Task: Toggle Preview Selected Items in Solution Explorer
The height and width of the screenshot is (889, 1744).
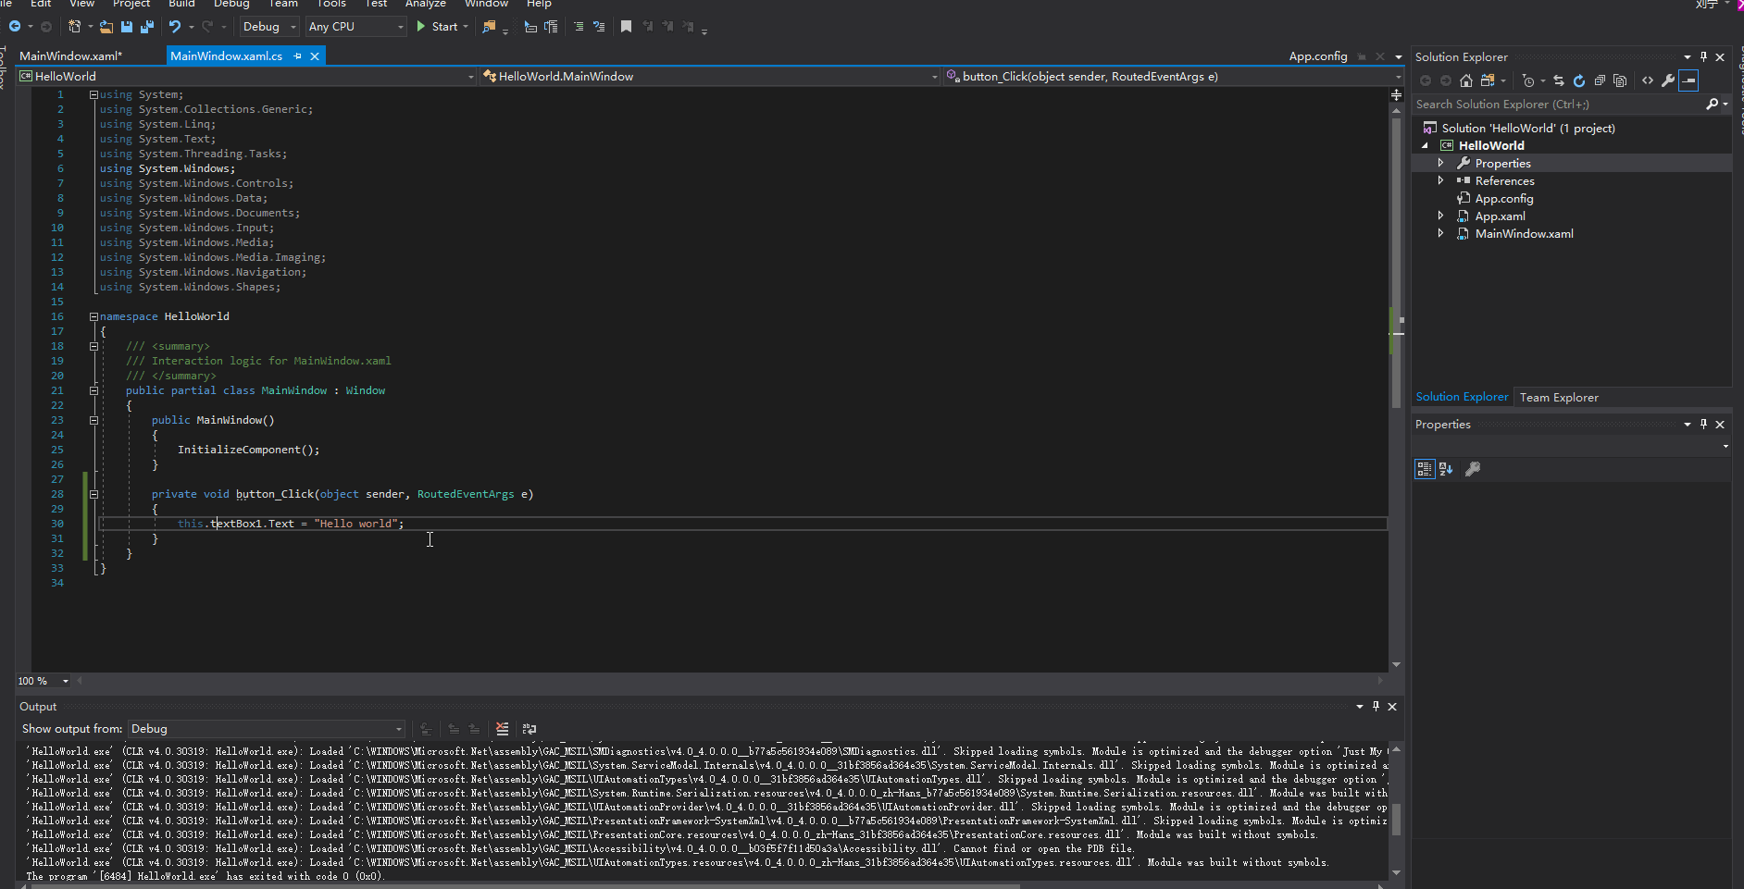Action: (1688, 80)
